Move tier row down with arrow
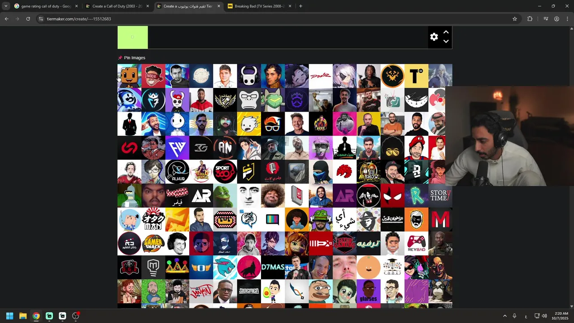 click(x=446, y=41)
